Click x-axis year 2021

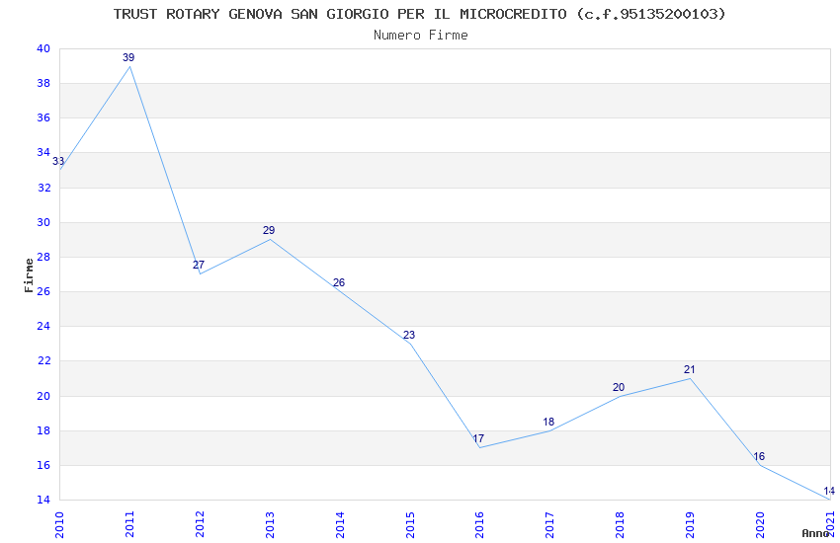[x=831, y=525]
